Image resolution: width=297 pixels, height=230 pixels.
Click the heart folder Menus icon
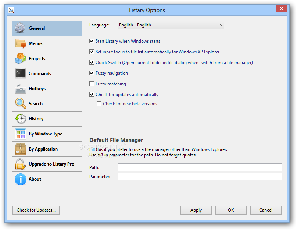20,43
